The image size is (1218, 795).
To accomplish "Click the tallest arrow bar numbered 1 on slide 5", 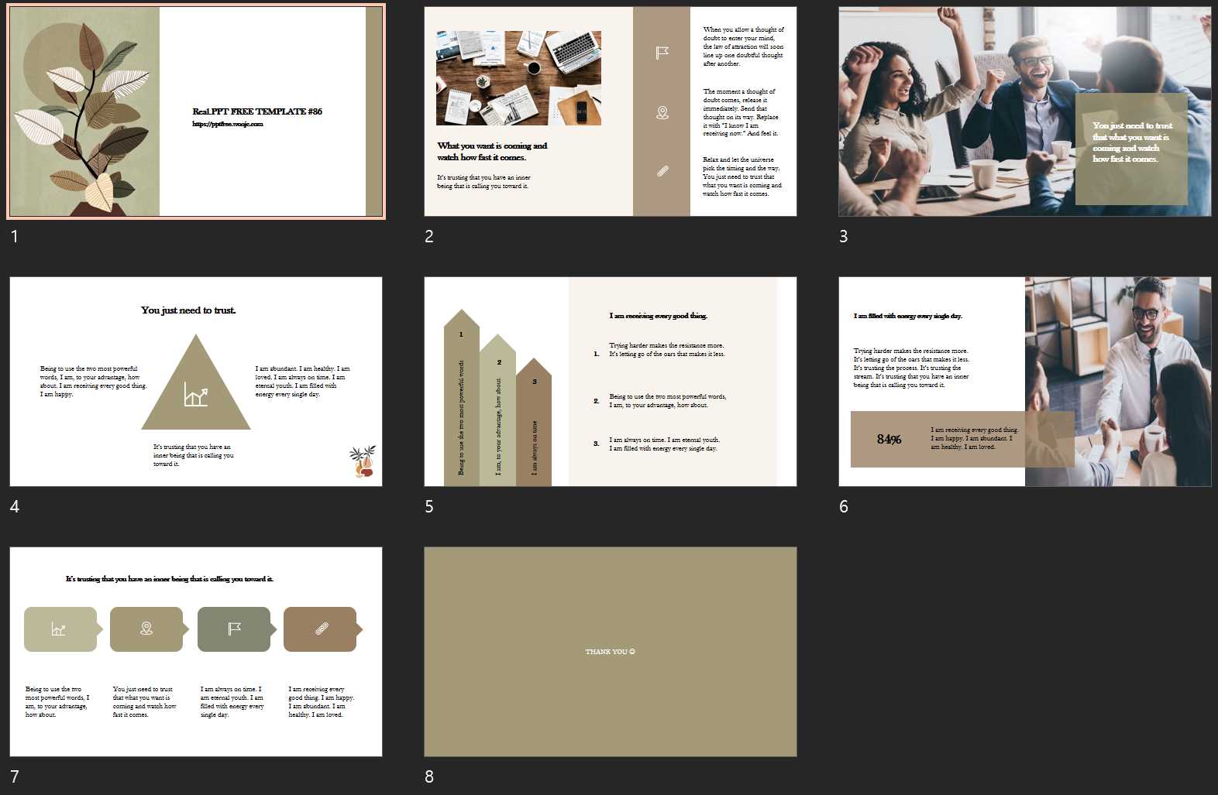I will [x=462, y=397].
